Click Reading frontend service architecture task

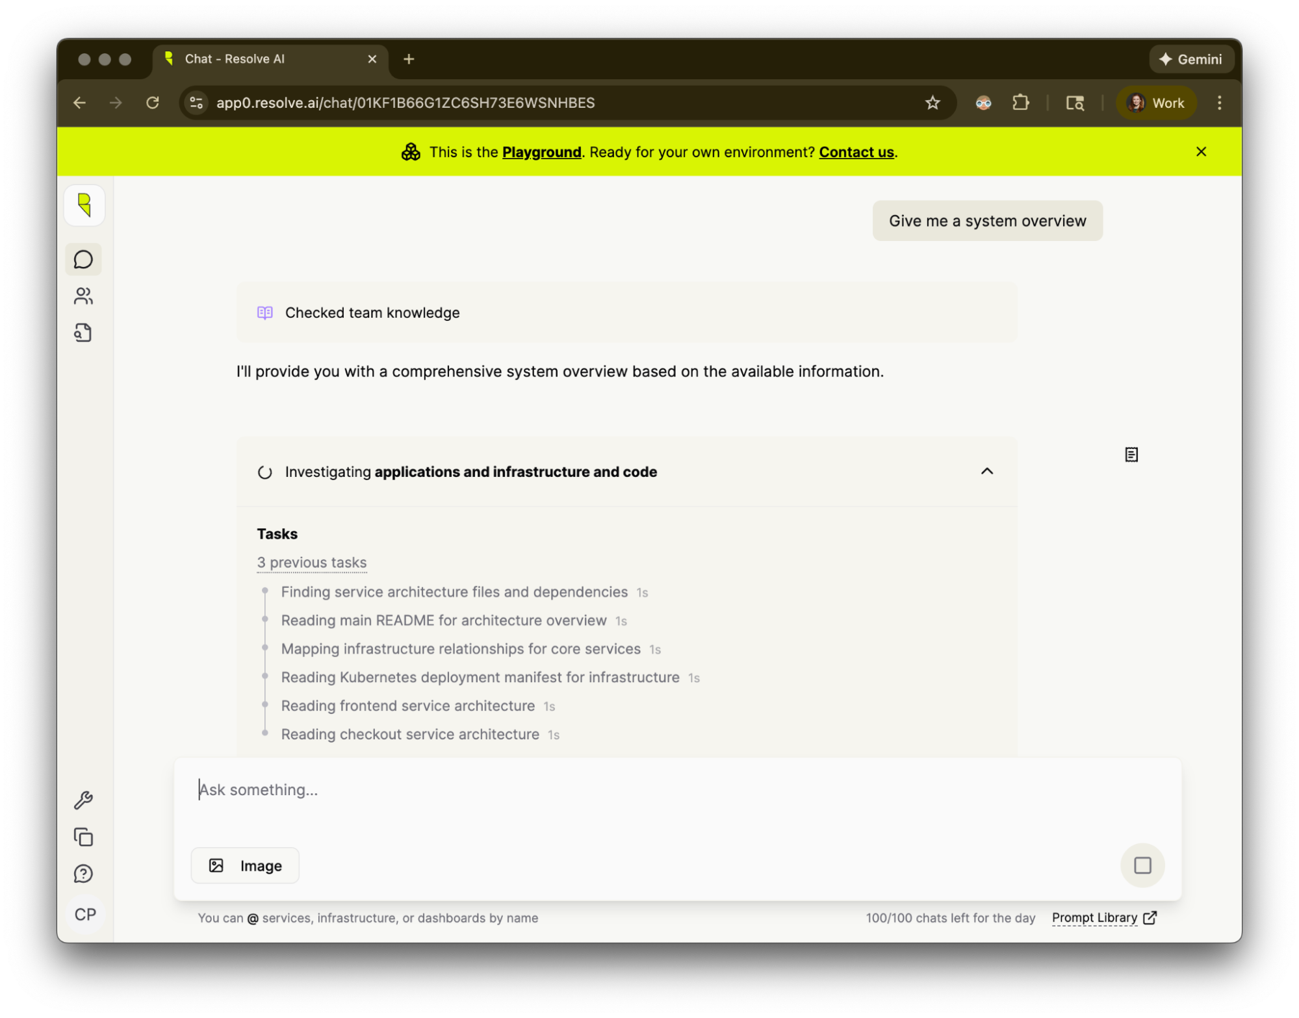pyautogui.click(x=409, y=706)
